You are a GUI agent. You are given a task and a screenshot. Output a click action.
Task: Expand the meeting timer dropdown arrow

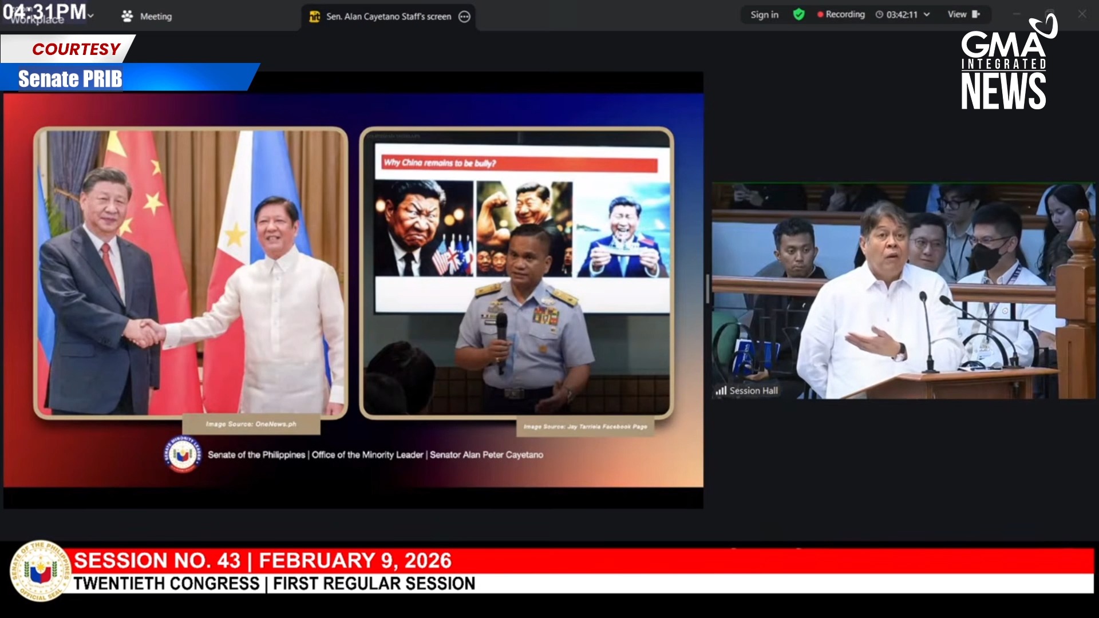927,14
